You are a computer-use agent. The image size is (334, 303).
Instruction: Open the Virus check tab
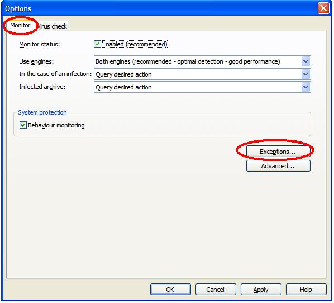coord(52,26)
